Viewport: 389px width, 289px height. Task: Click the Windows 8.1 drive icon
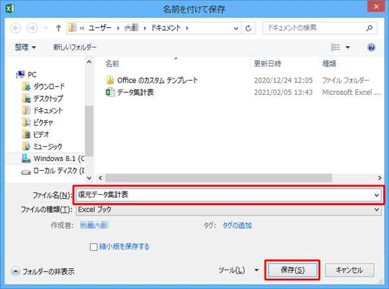point(26,158)
